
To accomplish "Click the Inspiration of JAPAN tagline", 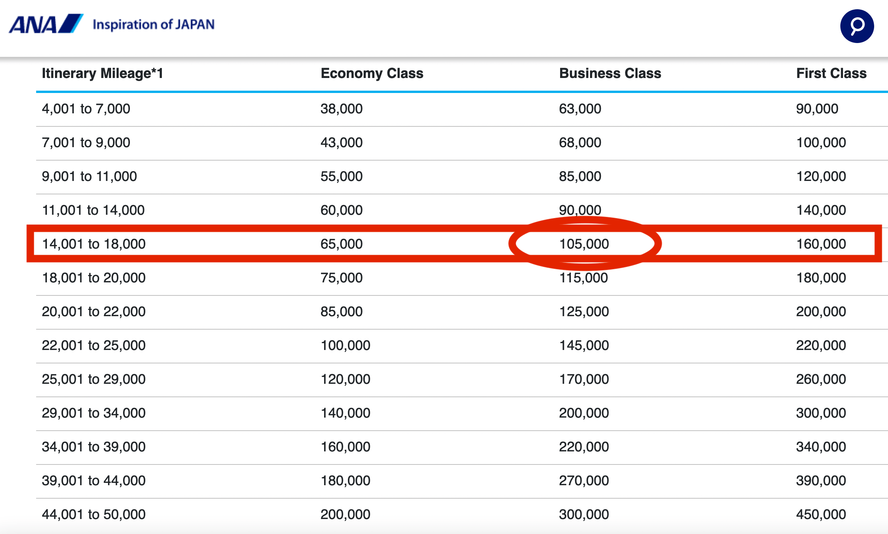I will pyautogui.click(x=153, y=24).
